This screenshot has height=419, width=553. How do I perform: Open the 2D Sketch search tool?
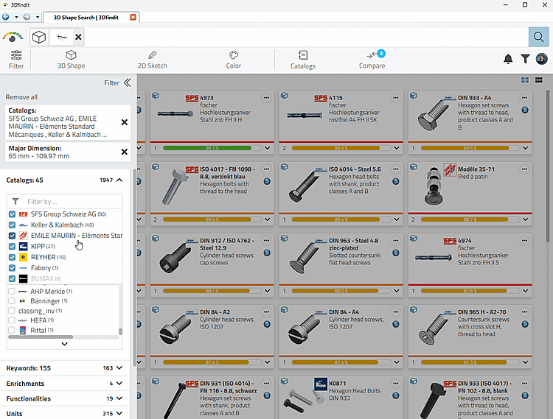point(153,59)
